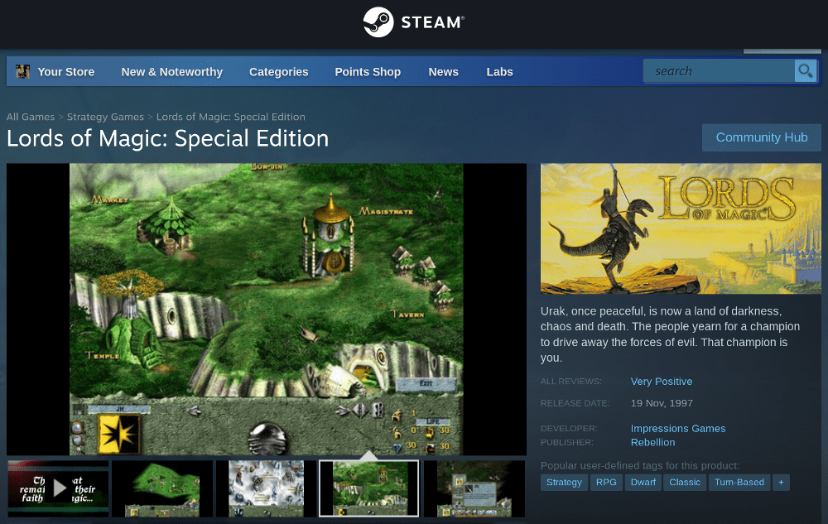This screenshot has height=524, width=828.
Task: Open the Your Store menu
Action: [x=66, y=72]
